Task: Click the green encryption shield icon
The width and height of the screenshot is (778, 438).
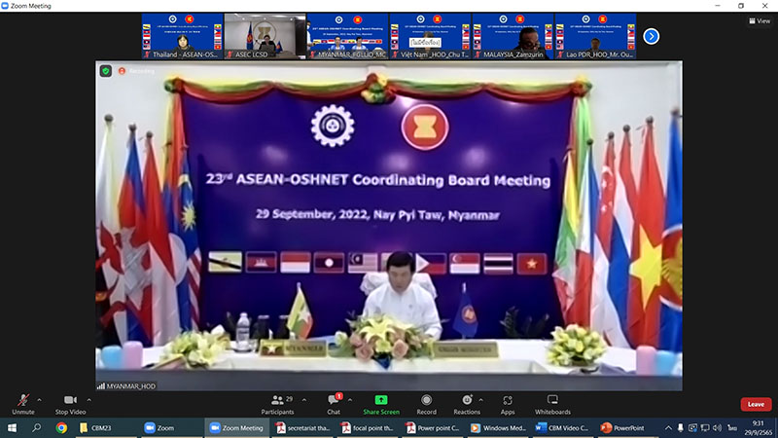Action: click(105, 70)
